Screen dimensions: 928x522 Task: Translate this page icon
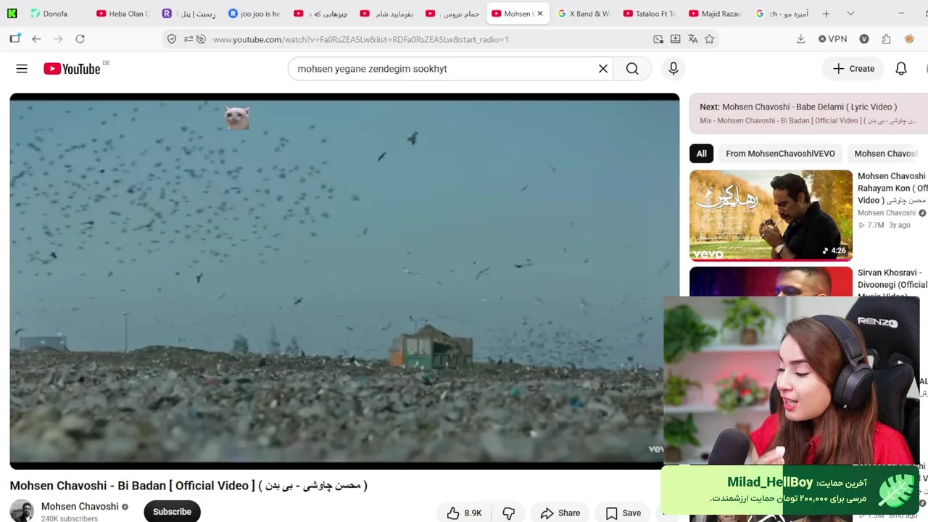pyautogui.click(x=692, y=39)
